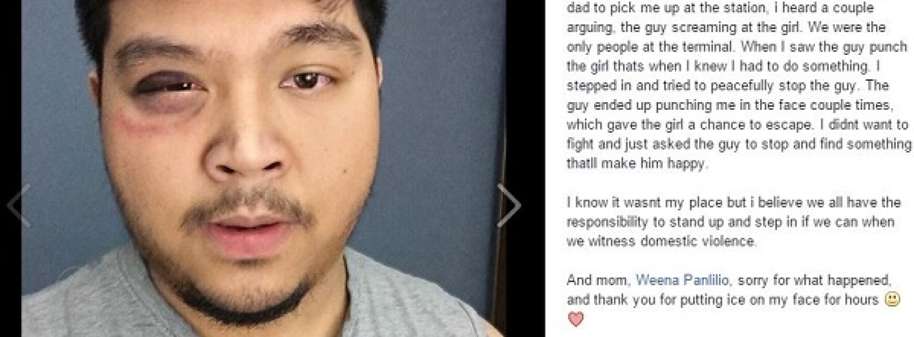Advance to next photo with right arrow

(x=508, y=206)
